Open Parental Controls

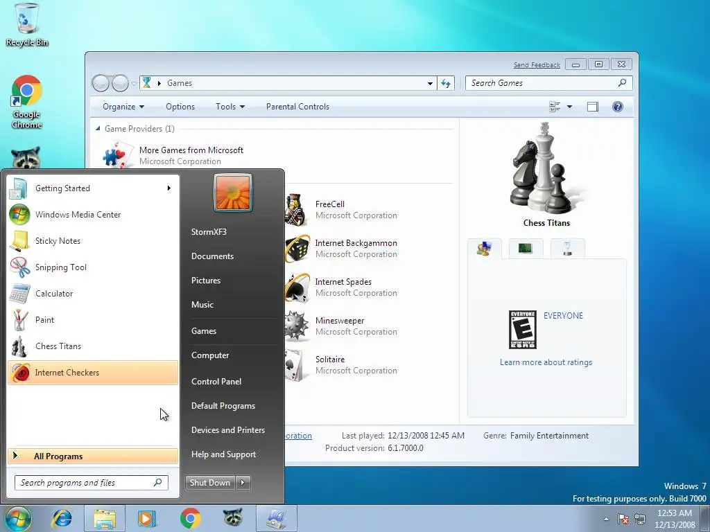click(x=297, y=107)
